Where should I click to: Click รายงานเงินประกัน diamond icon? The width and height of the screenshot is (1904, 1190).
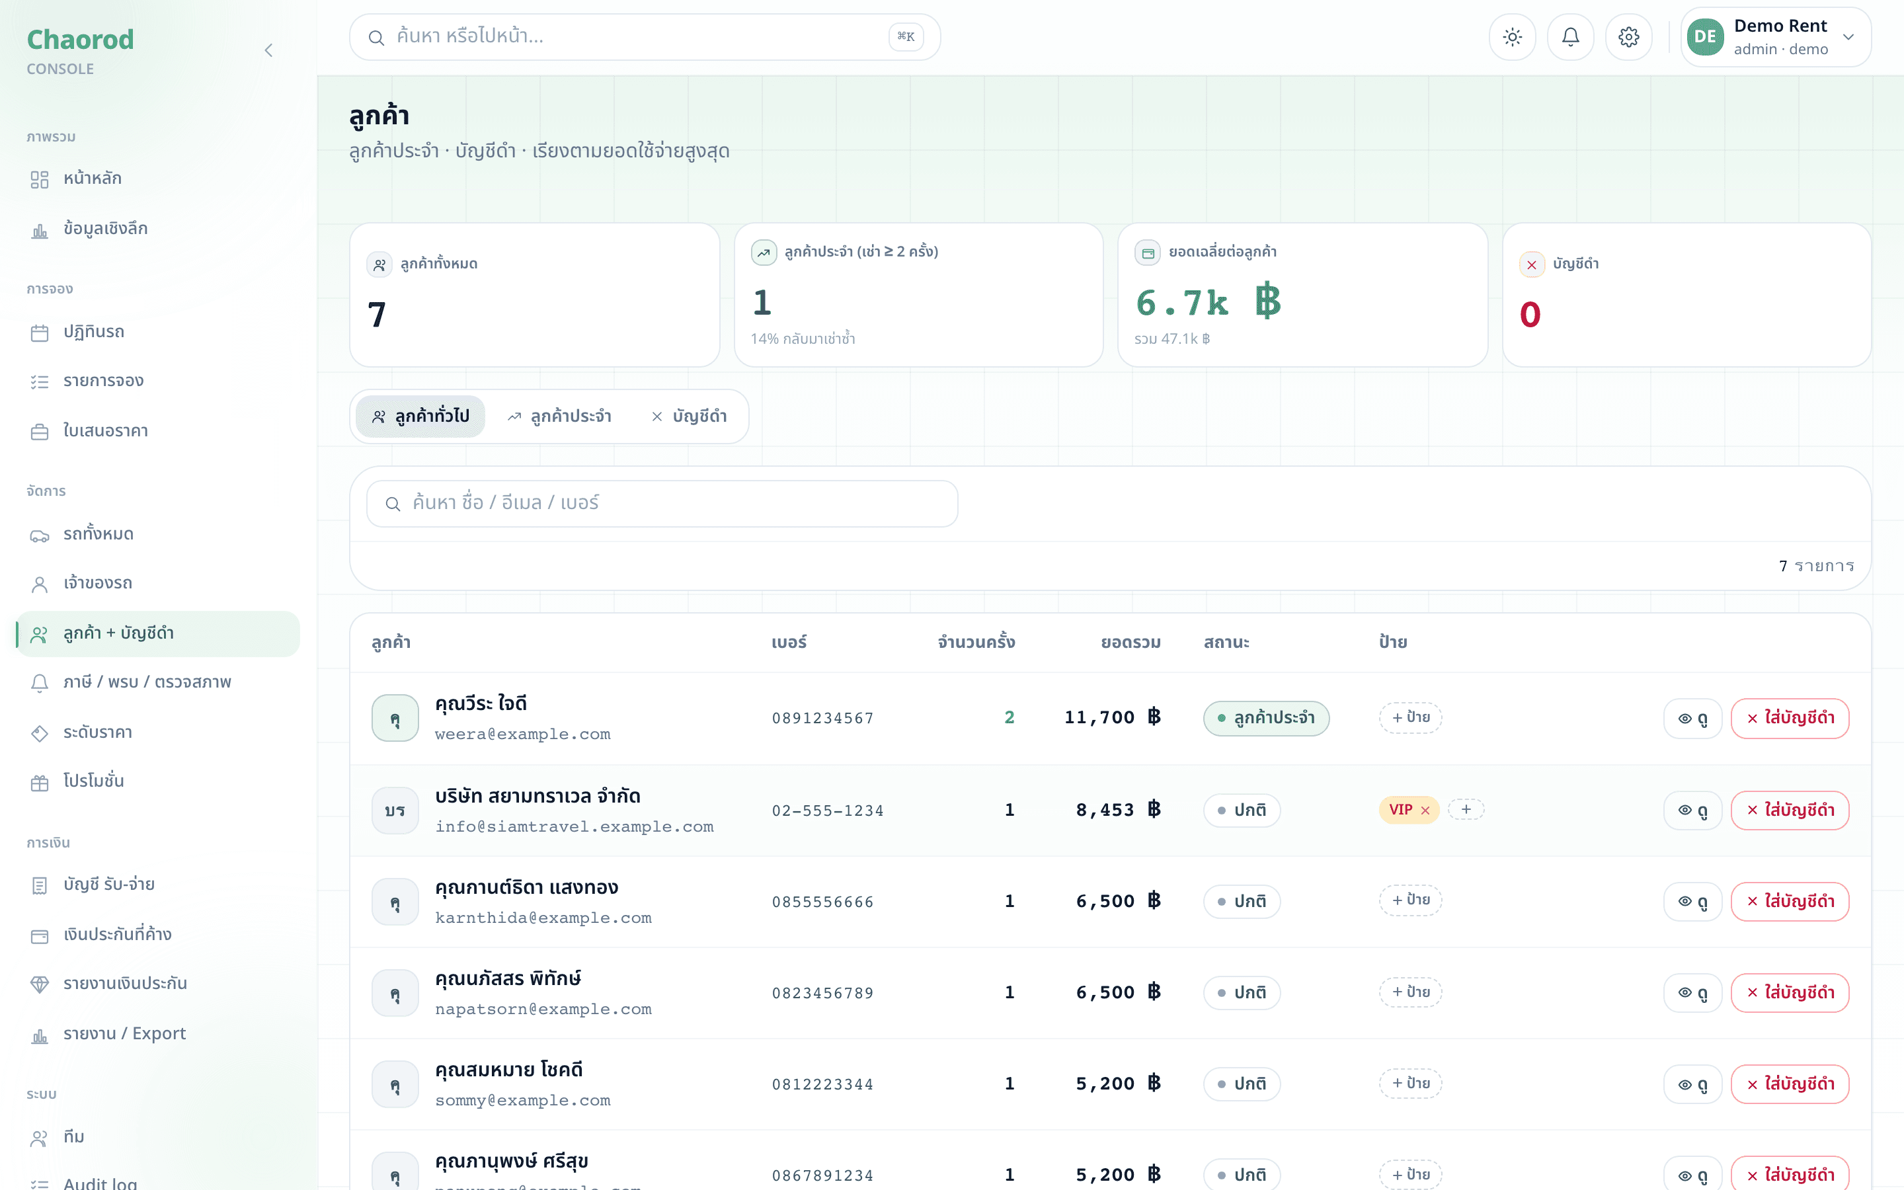[x=40, y=984]
